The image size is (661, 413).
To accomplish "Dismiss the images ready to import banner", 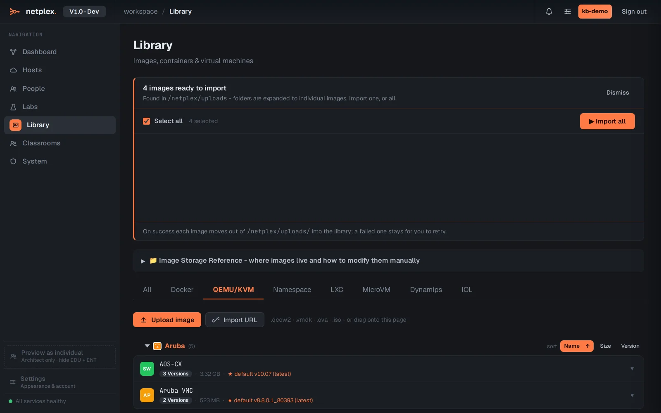I will (x=618, y=93).
